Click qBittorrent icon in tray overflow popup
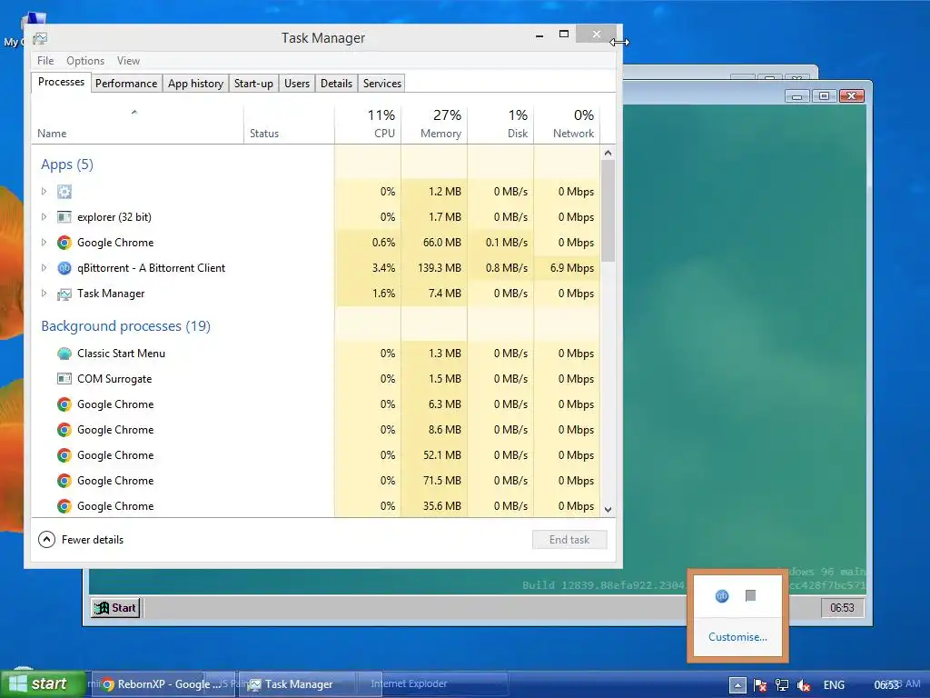Image resolution: width=930 pixels, height=698 pixels. pos(722,596)
